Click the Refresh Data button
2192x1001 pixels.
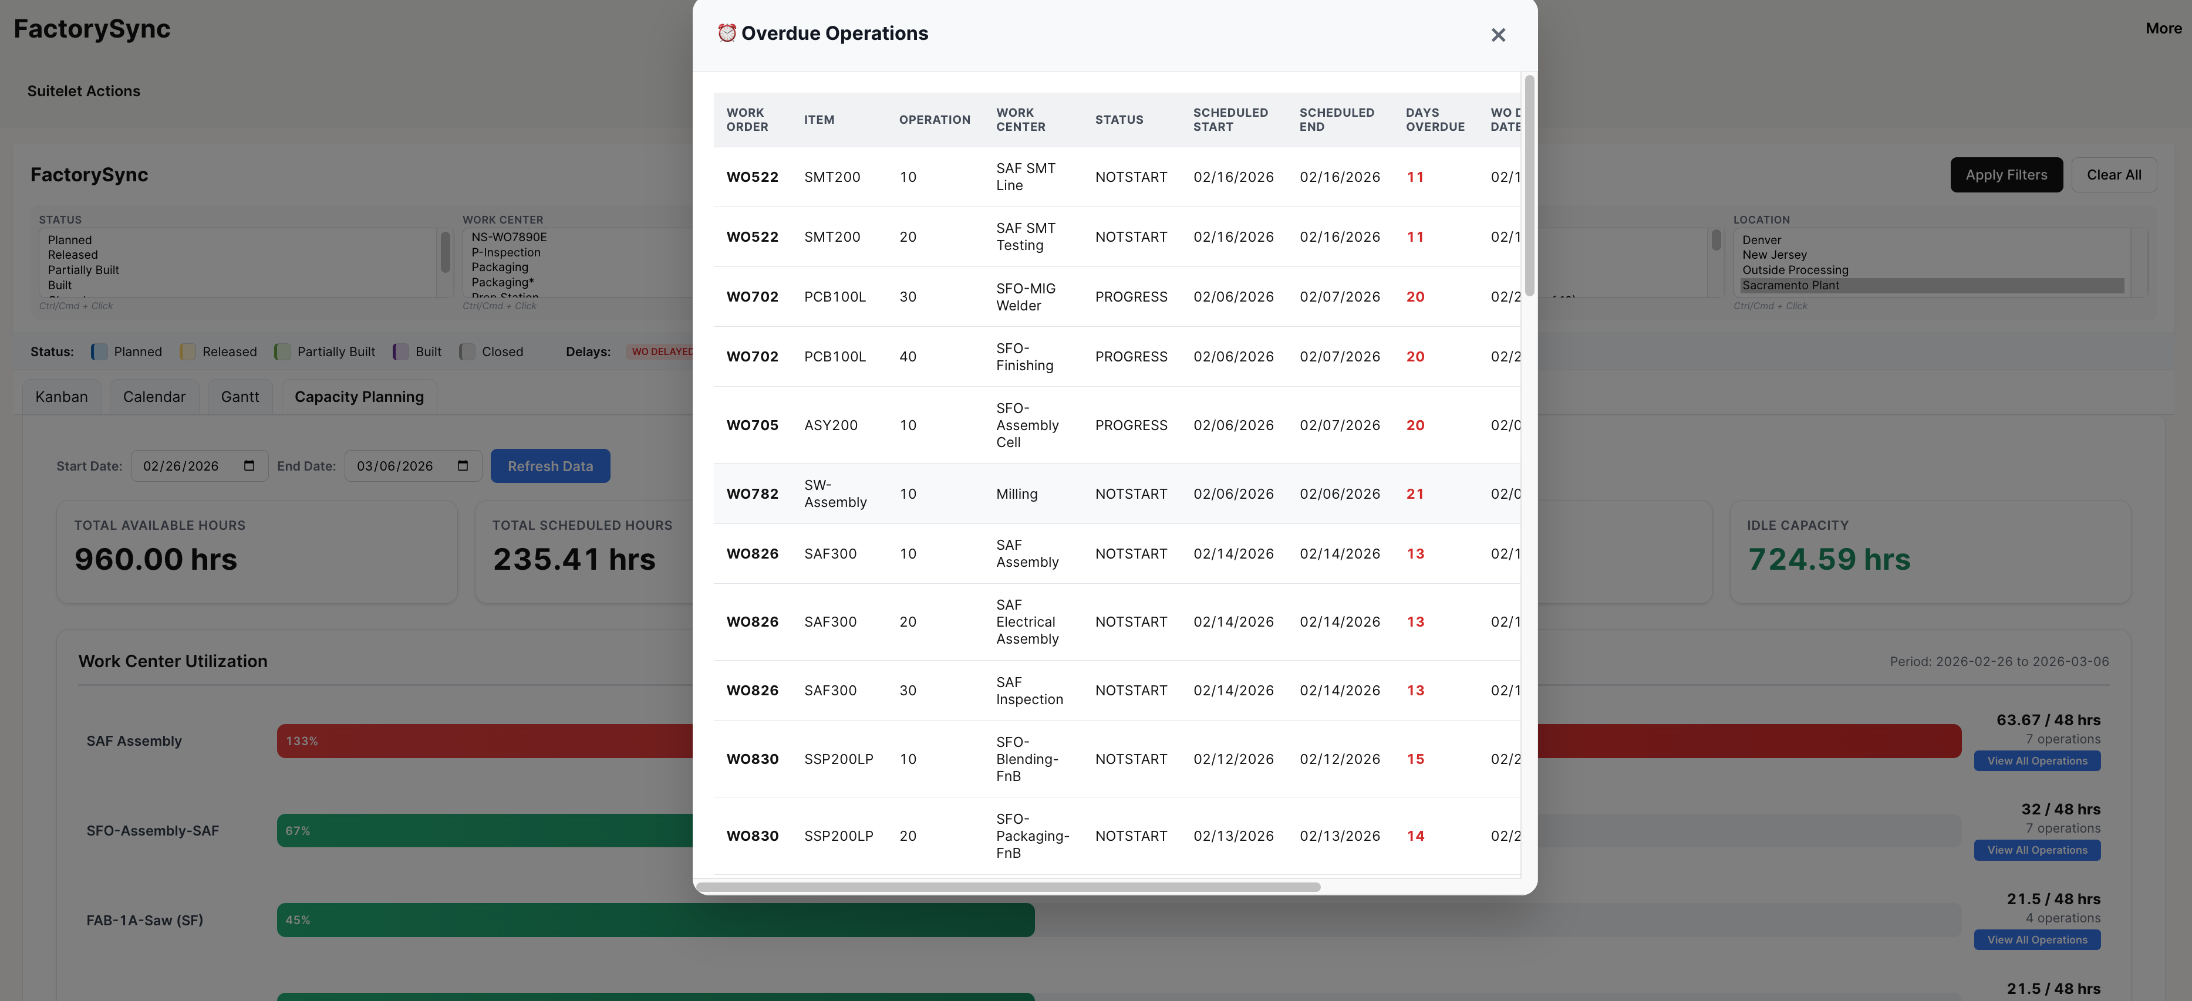coord(549,466)
